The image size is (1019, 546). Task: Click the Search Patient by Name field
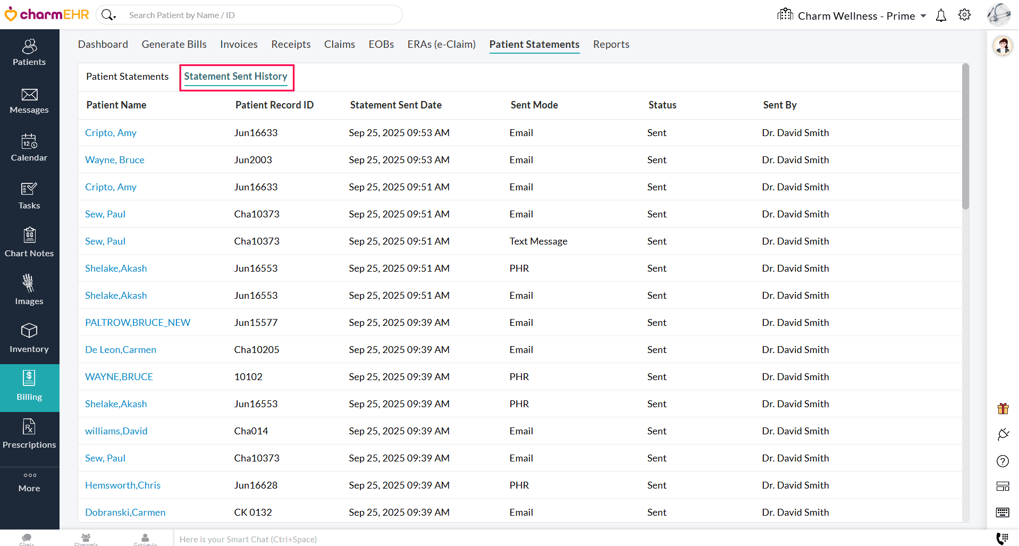tap(260, 15)
